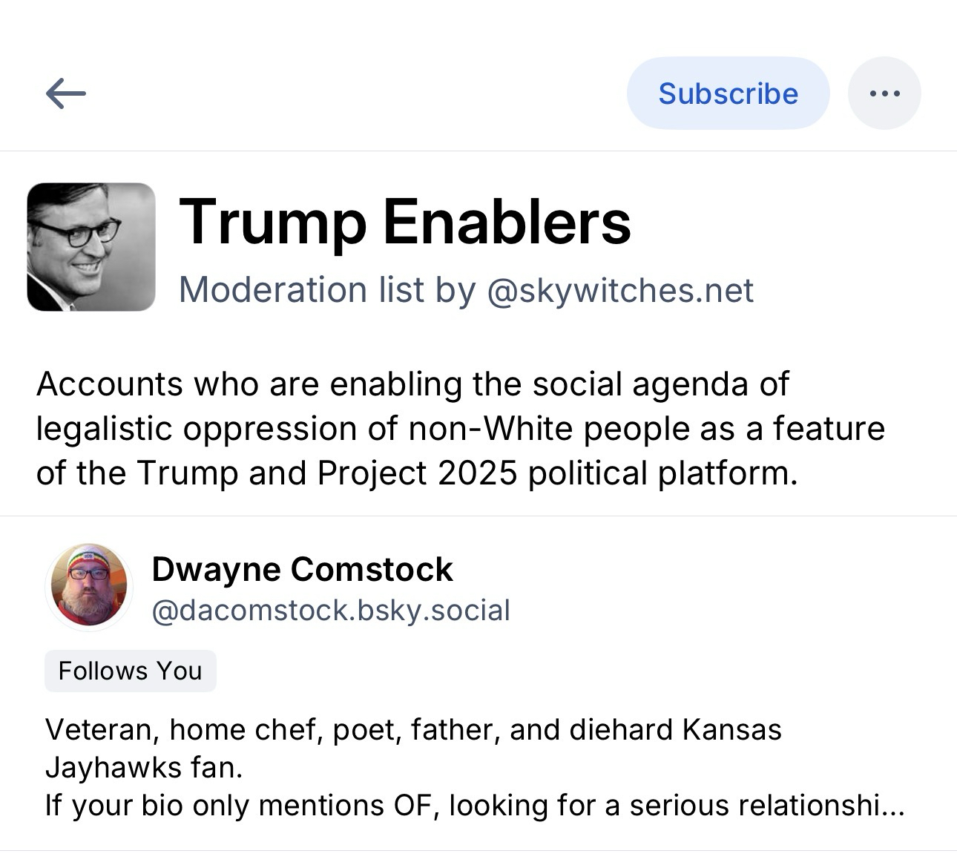Image resolution: width=957 pixels, height=868 pixels.
Task: Go back using the left arrow icon
Action: [x=66, y=94]
